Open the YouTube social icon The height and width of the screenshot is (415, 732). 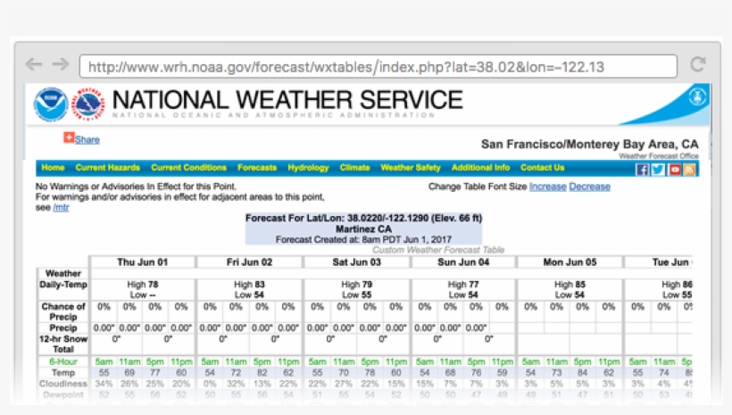674,169
